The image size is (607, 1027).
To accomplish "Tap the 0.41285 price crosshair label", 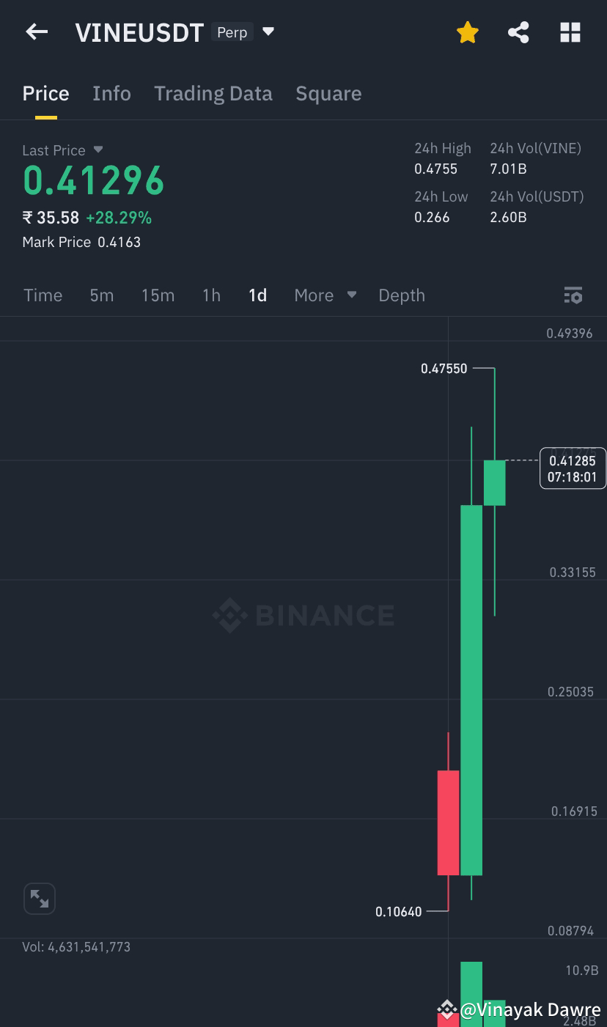I will pyautogui.click(x=573, y=468).
